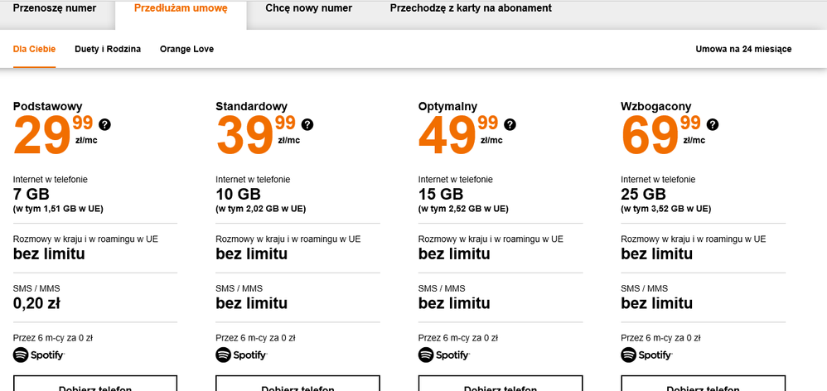Click Spotify logo in Optymalny plan
The height and width of the screenshot is (391, 827).
coord(444,355)
